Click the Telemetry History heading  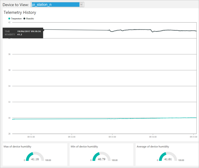(20, 12)
